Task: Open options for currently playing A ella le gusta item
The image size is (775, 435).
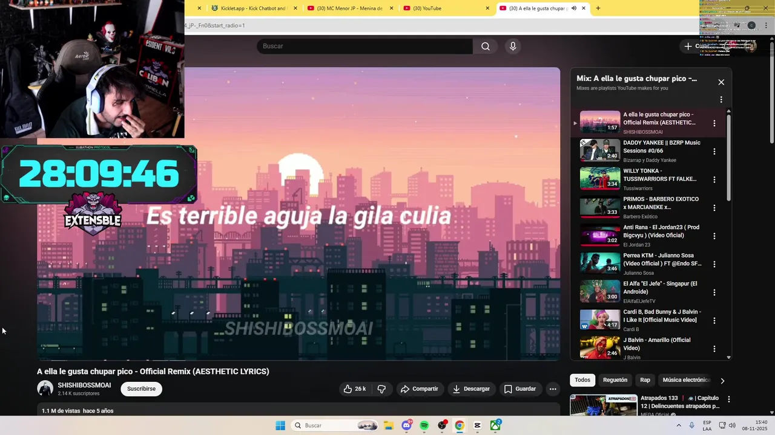Action: [x=714, y=123]
